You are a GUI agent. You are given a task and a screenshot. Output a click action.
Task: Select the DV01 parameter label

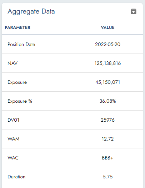click(x=13, y=120)
